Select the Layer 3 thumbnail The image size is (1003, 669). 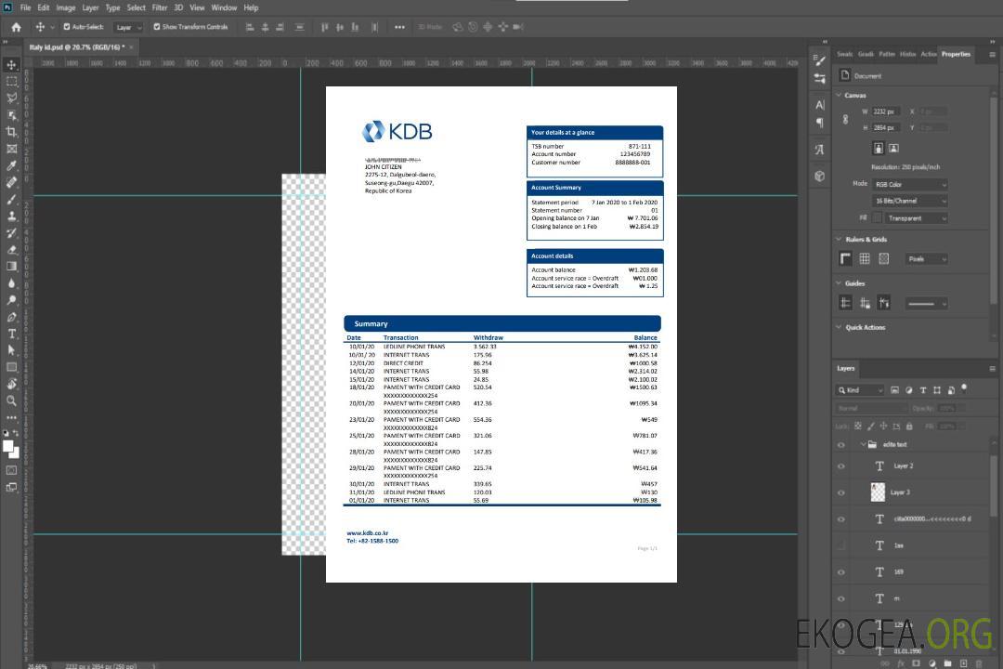(x=878, y=492)
